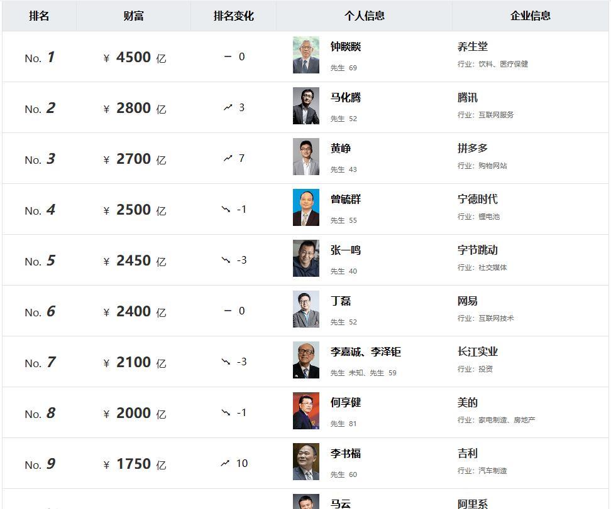Open 马化腾's portrait photo

point(306,106)
